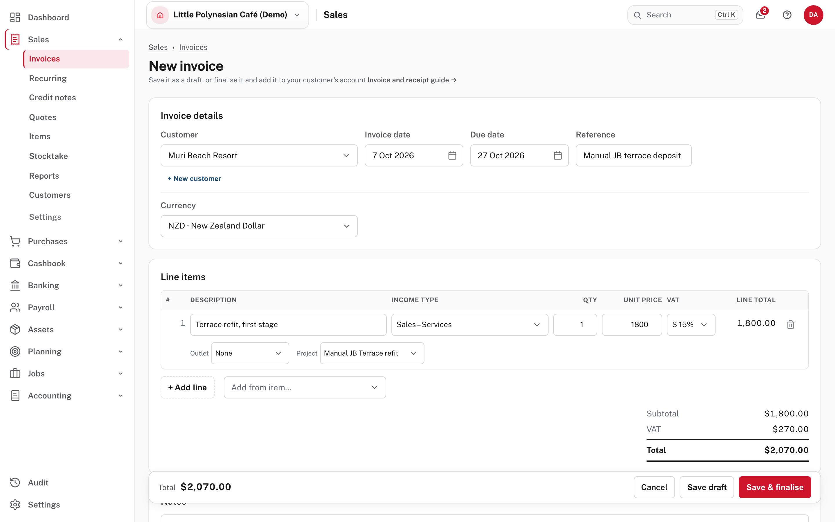Collapse the Sales sidebar section chevron
This screenshot has width=835, height=522.
120,39
